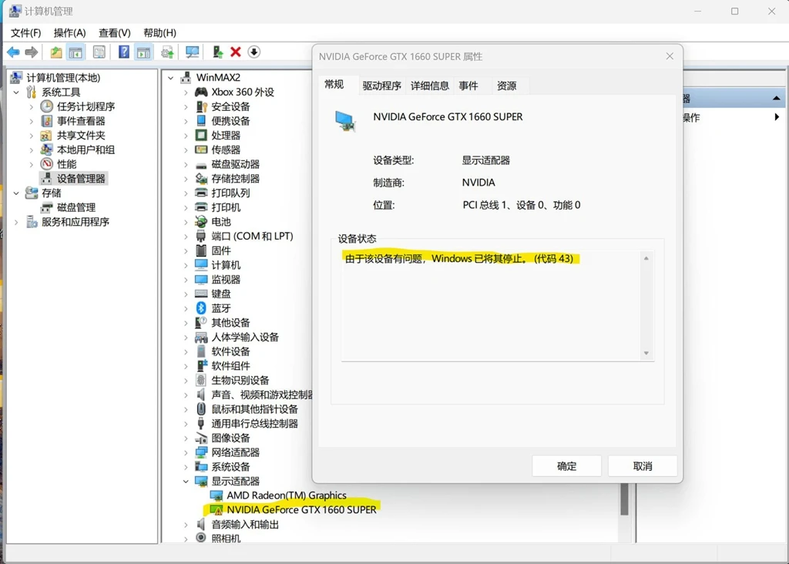Expand the 键盘 device category
789x564 pixels.
(x=186, y=294)
